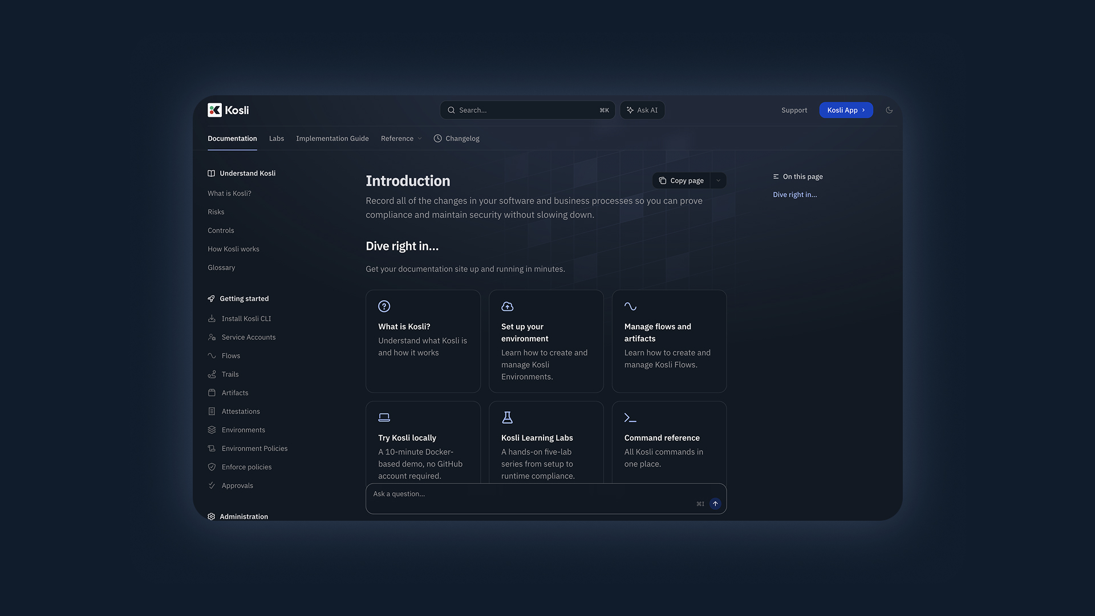The height and width of the screenshot is (616, 1095).
Task: Submit a question with the arrow button
Action: click(715, 504)
